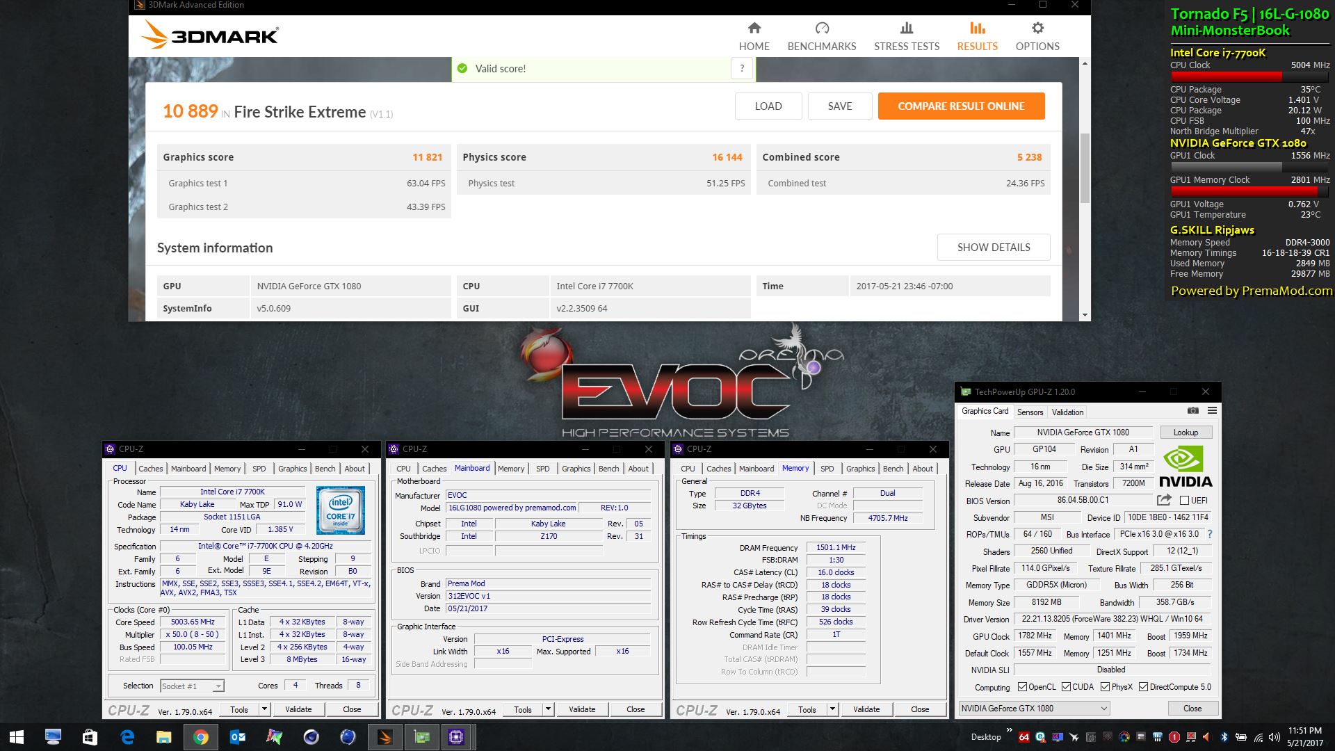The image size is (1335, 751).
Task: Go to the 3DMark Options gear
Action: 1037,29
